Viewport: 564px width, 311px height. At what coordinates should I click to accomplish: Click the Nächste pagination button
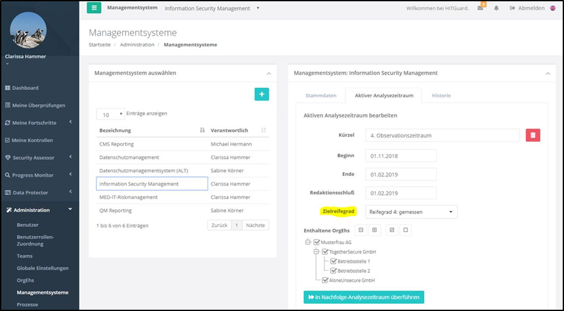click(255, 226)
